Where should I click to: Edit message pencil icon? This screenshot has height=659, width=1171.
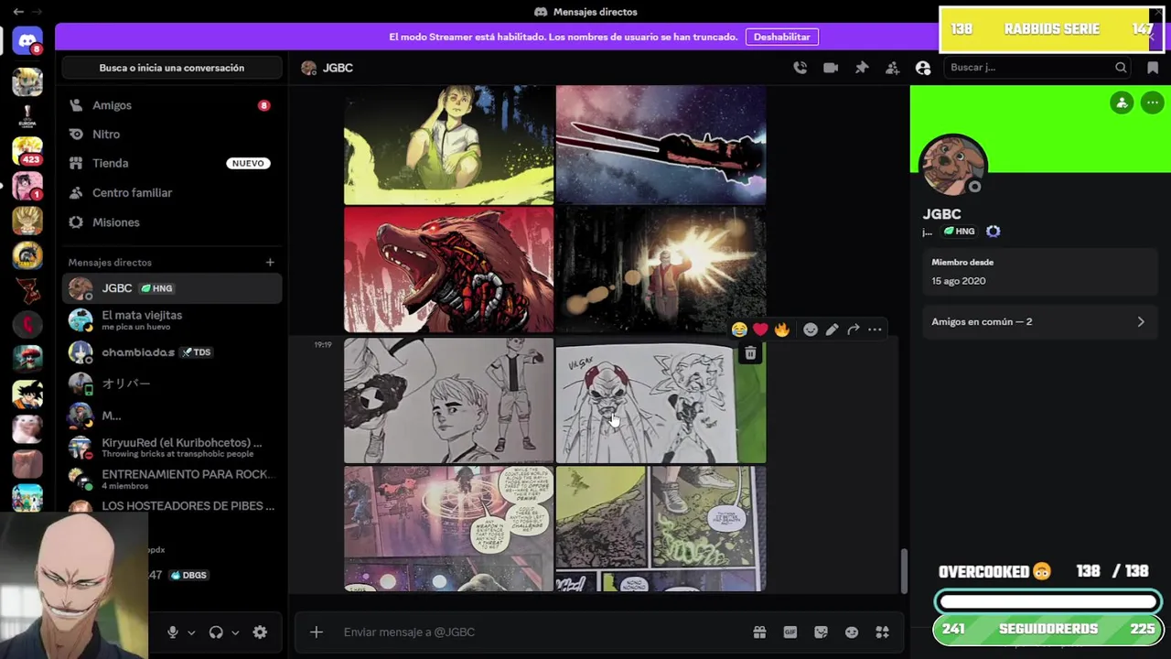pos(832,329)
